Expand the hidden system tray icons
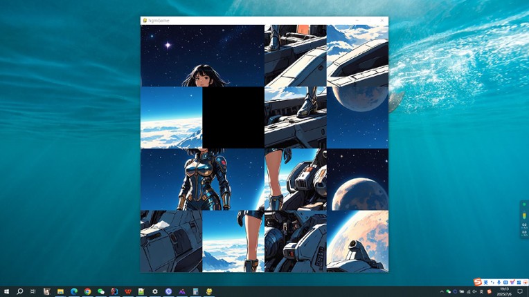This screenshot has height=297, width=529. tap(442, 291)
